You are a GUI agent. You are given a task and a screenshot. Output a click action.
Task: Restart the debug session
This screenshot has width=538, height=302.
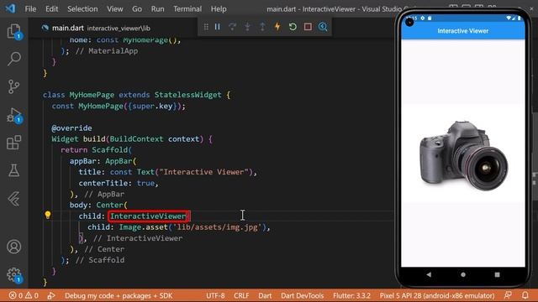point(293,27)
